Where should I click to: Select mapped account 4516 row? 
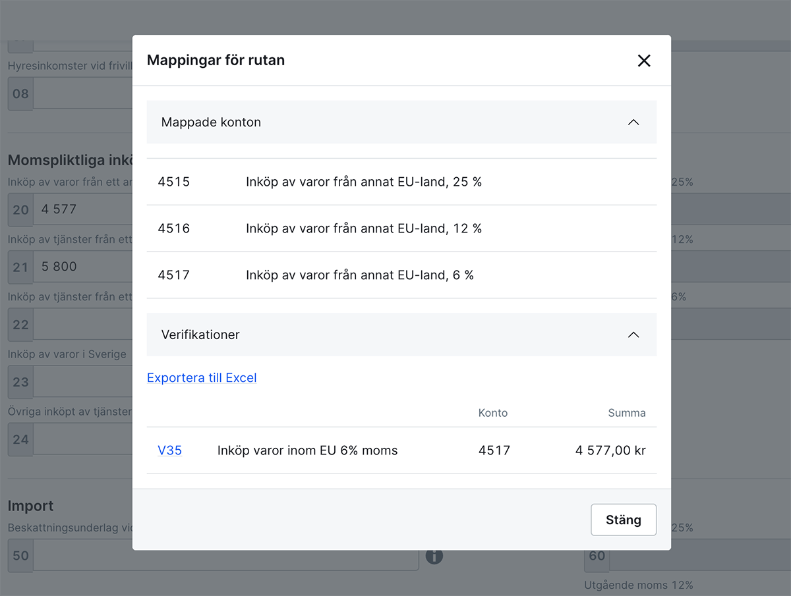401,229
